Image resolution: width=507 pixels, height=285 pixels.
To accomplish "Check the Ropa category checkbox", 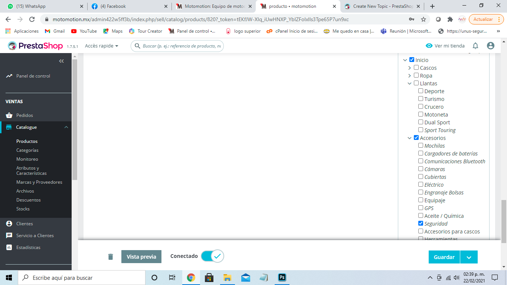I will click(416, 75).
